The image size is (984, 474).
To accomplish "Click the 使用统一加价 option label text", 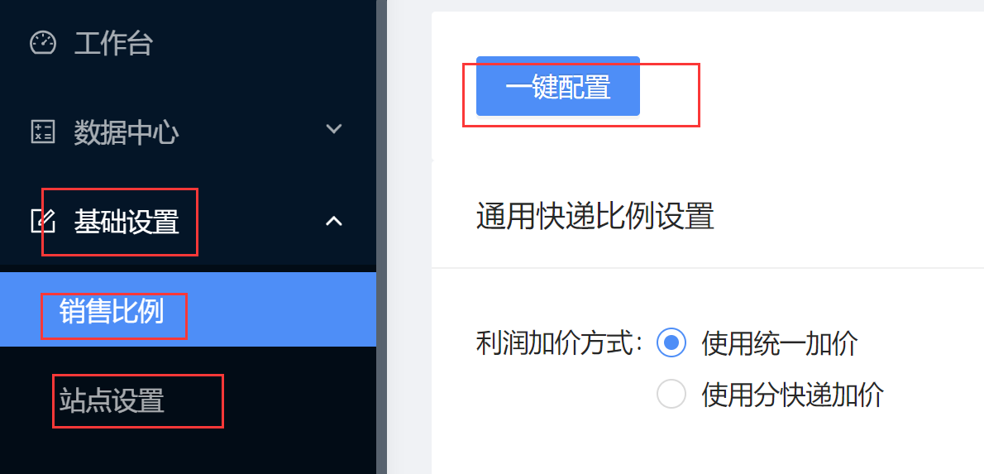I will [x=780, y=343].
